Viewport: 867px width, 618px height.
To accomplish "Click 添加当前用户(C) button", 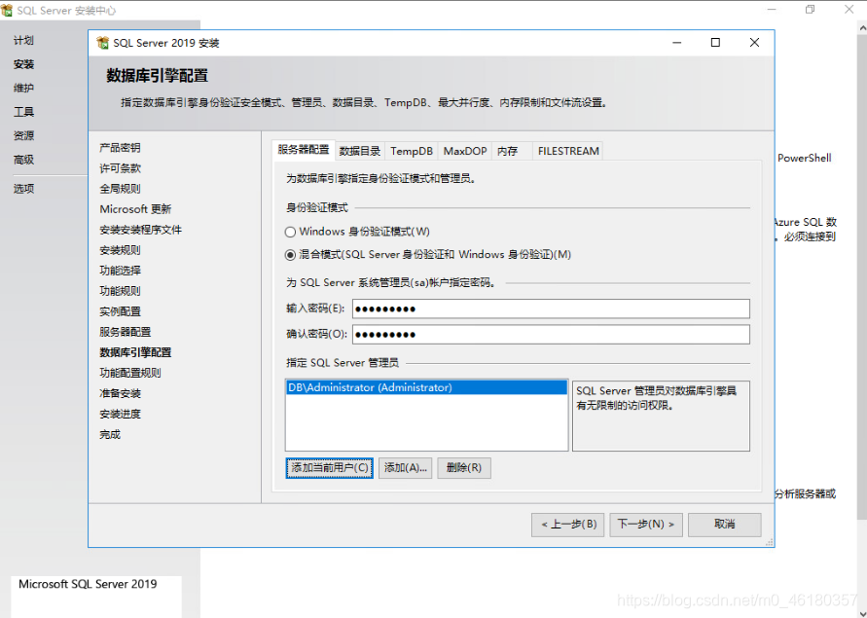I will [x=330, y=468].
